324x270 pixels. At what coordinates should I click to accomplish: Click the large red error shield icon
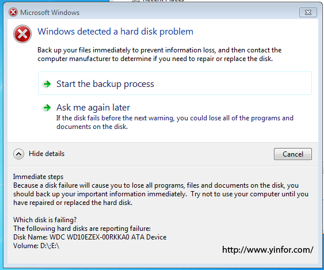pyautogui.click(x=22, y=34)
